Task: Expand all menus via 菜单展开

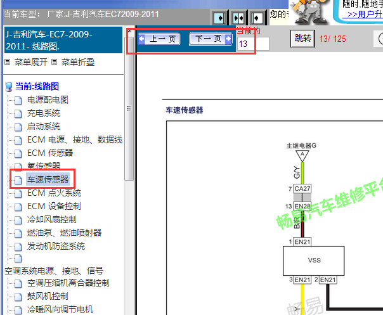Action: point(31,62)
